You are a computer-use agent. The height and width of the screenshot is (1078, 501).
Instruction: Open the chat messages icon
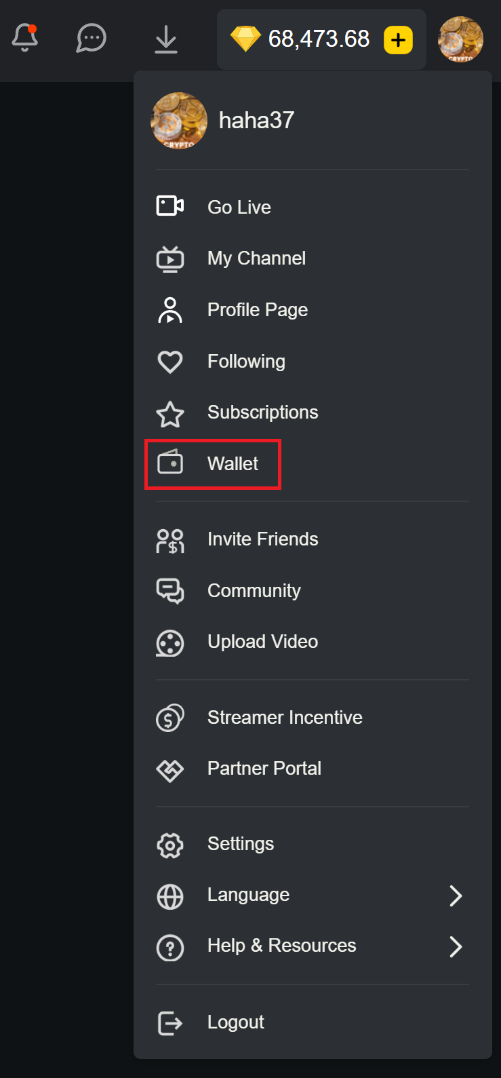pyautogui.click(x=91, y=39)
